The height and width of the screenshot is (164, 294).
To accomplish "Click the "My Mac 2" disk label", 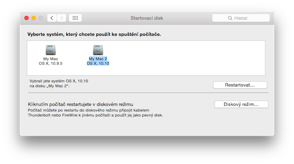I will 98,59.
